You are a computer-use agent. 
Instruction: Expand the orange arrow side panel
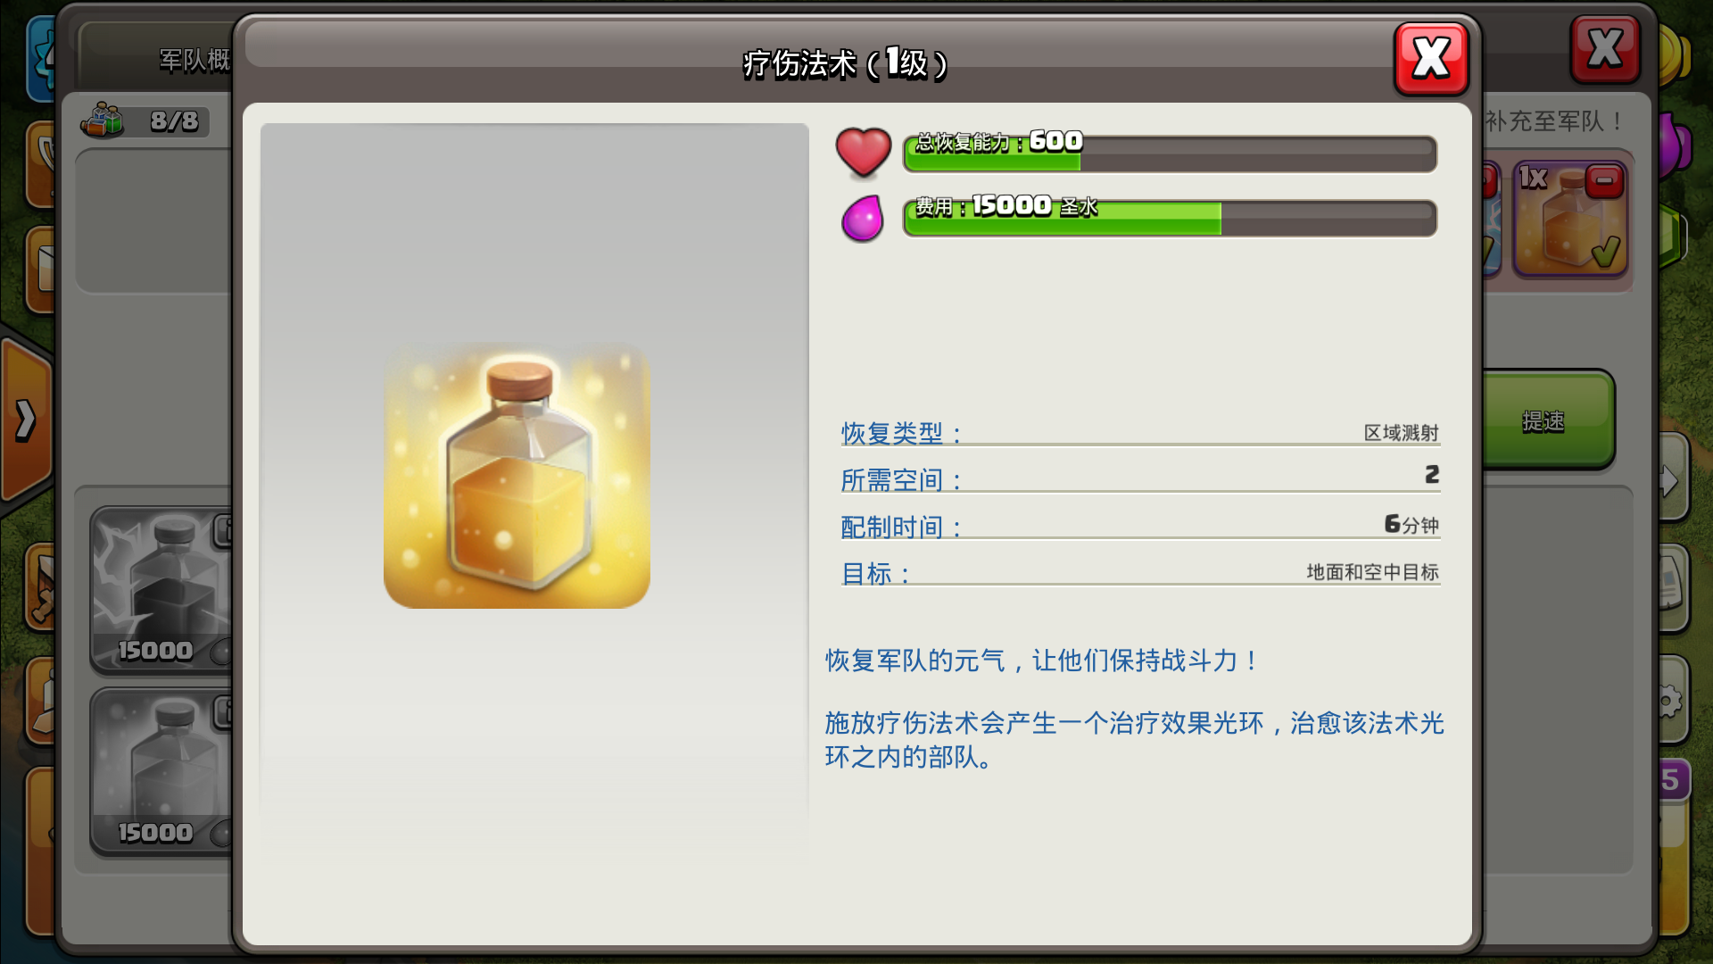(x=25, y=420)
